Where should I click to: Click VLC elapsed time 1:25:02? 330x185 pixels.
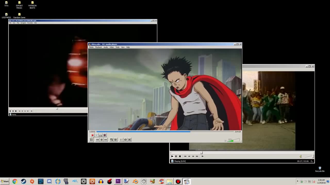point(92,132)
